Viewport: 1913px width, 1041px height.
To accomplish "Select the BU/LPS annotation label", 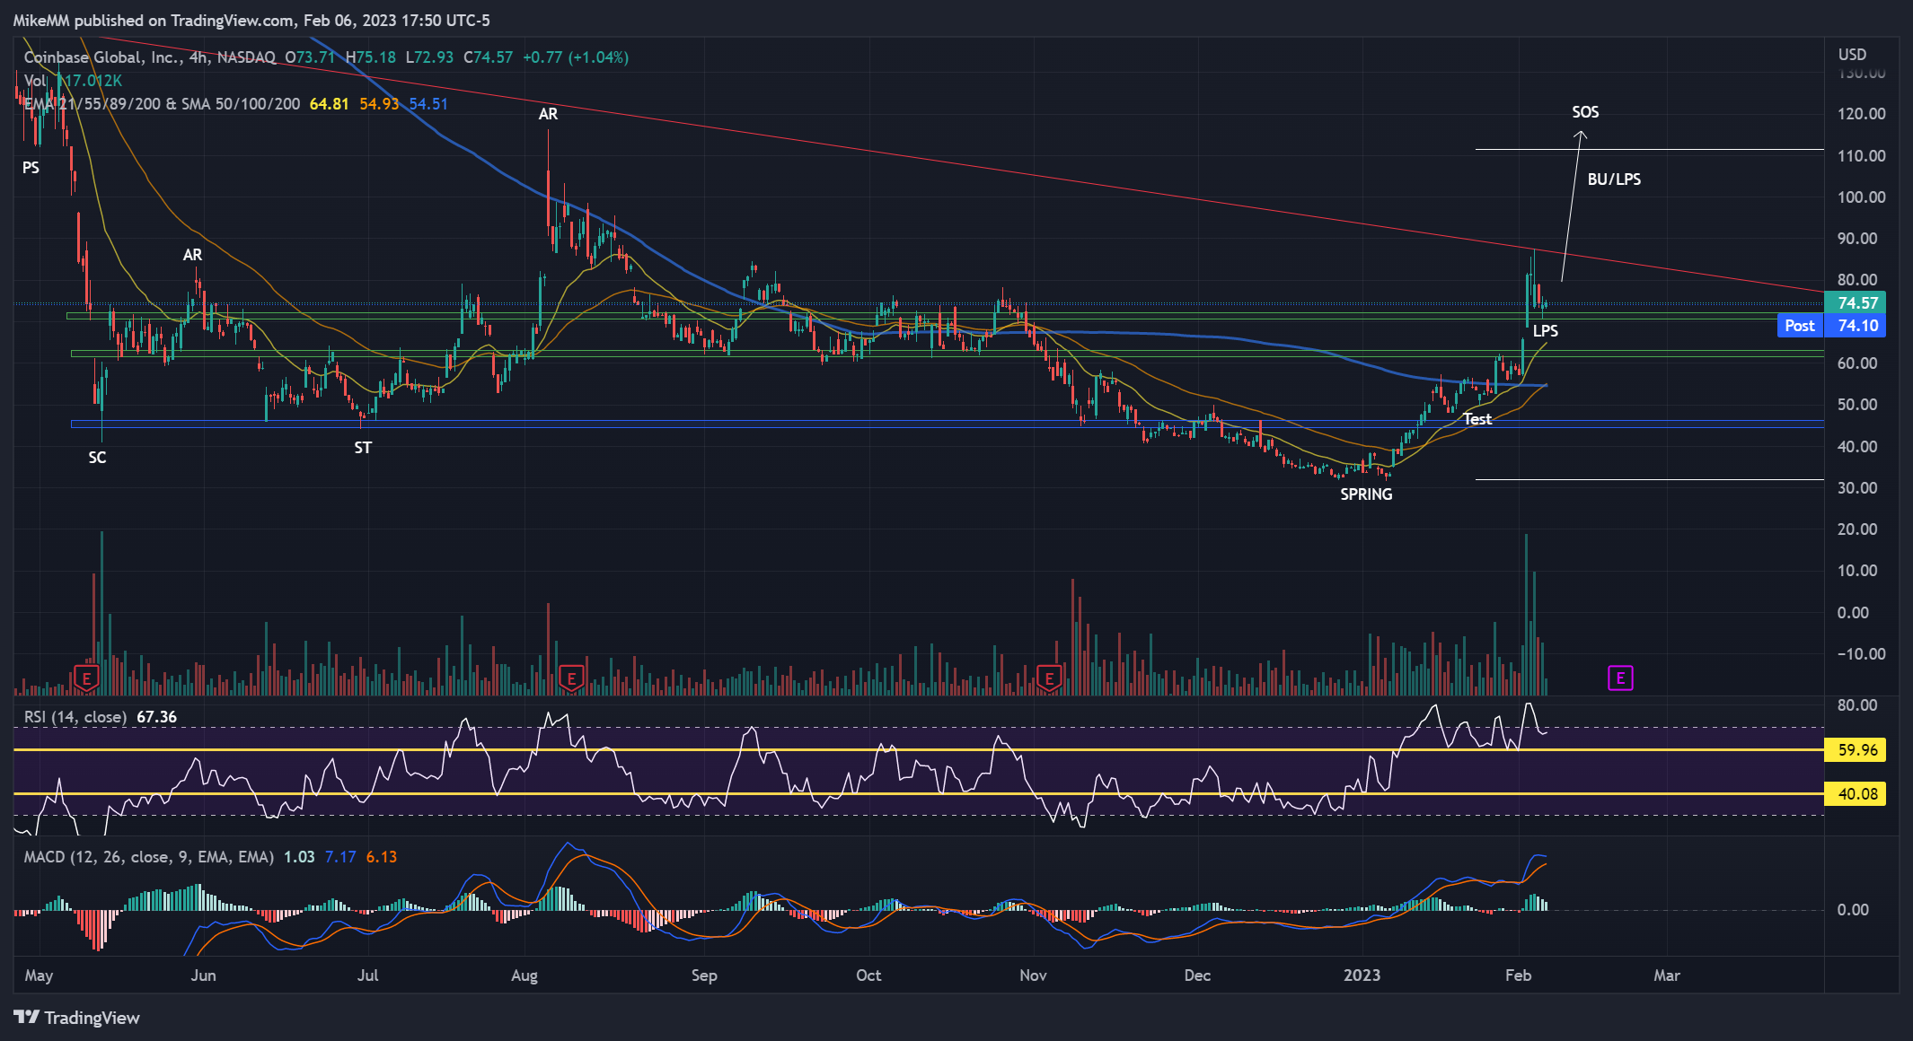I will [x=1614, y=179].
